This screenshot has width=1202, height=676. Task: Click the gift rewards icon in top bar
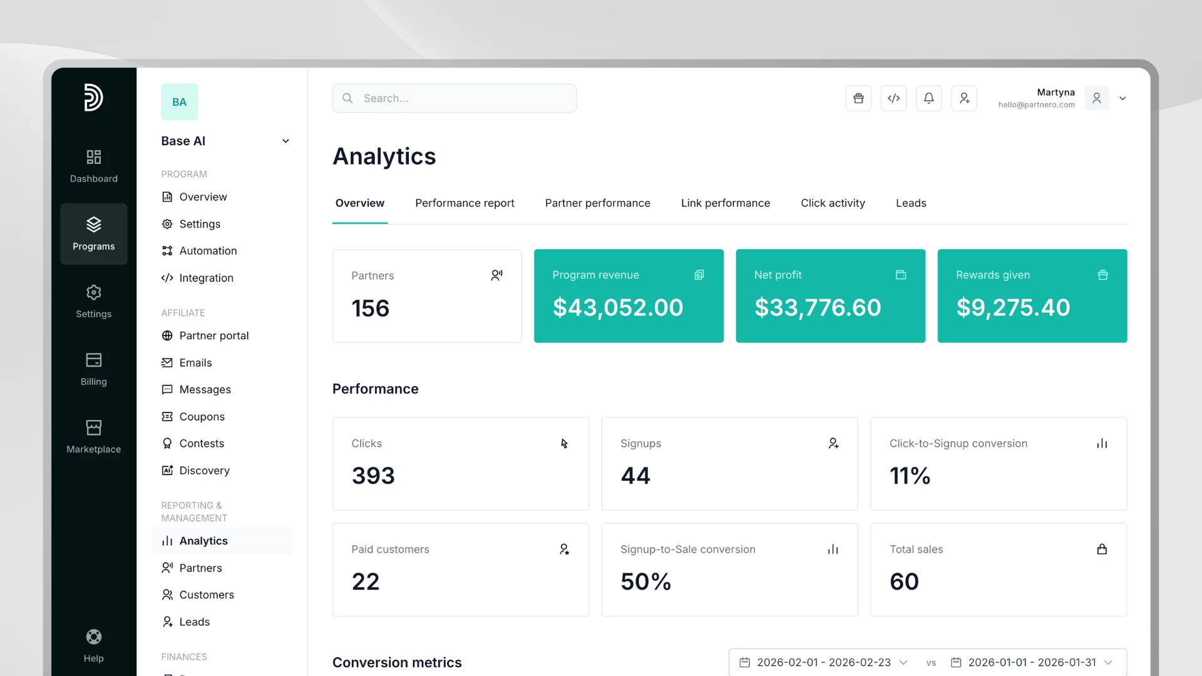pos(858,98)
